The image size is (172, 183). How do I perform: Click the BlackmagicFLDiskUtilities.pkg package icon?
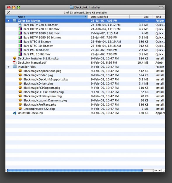point(20,92)
